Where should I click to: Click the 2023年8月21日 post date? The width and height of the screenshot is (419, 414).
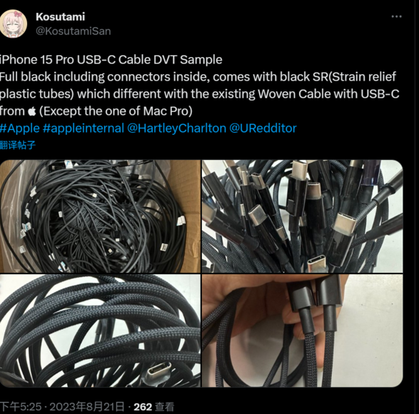pyautogui.click(x=87, y=407)
